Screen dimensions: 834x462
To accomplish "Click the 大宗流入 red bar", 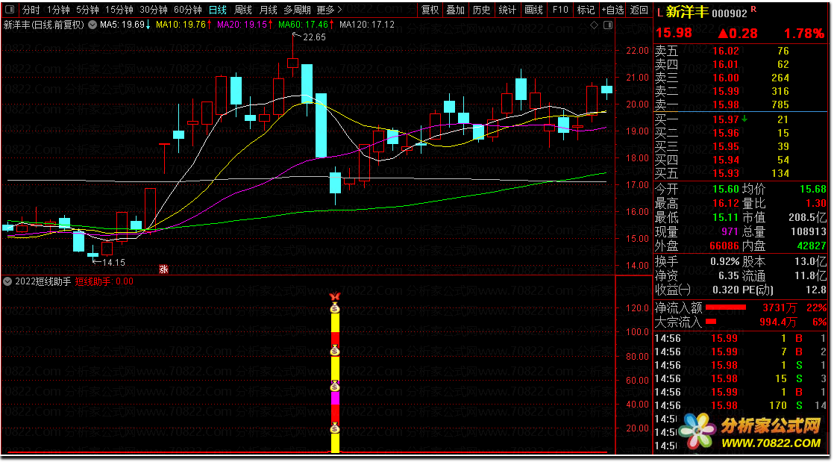I will [x=711, y=322].
